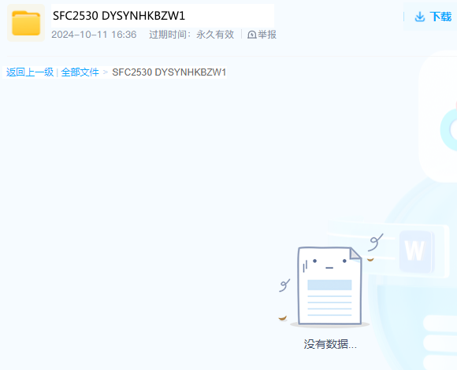Open the 全部文件 breadcrumb
Viewport: 457px width, 370px height.
80,72
